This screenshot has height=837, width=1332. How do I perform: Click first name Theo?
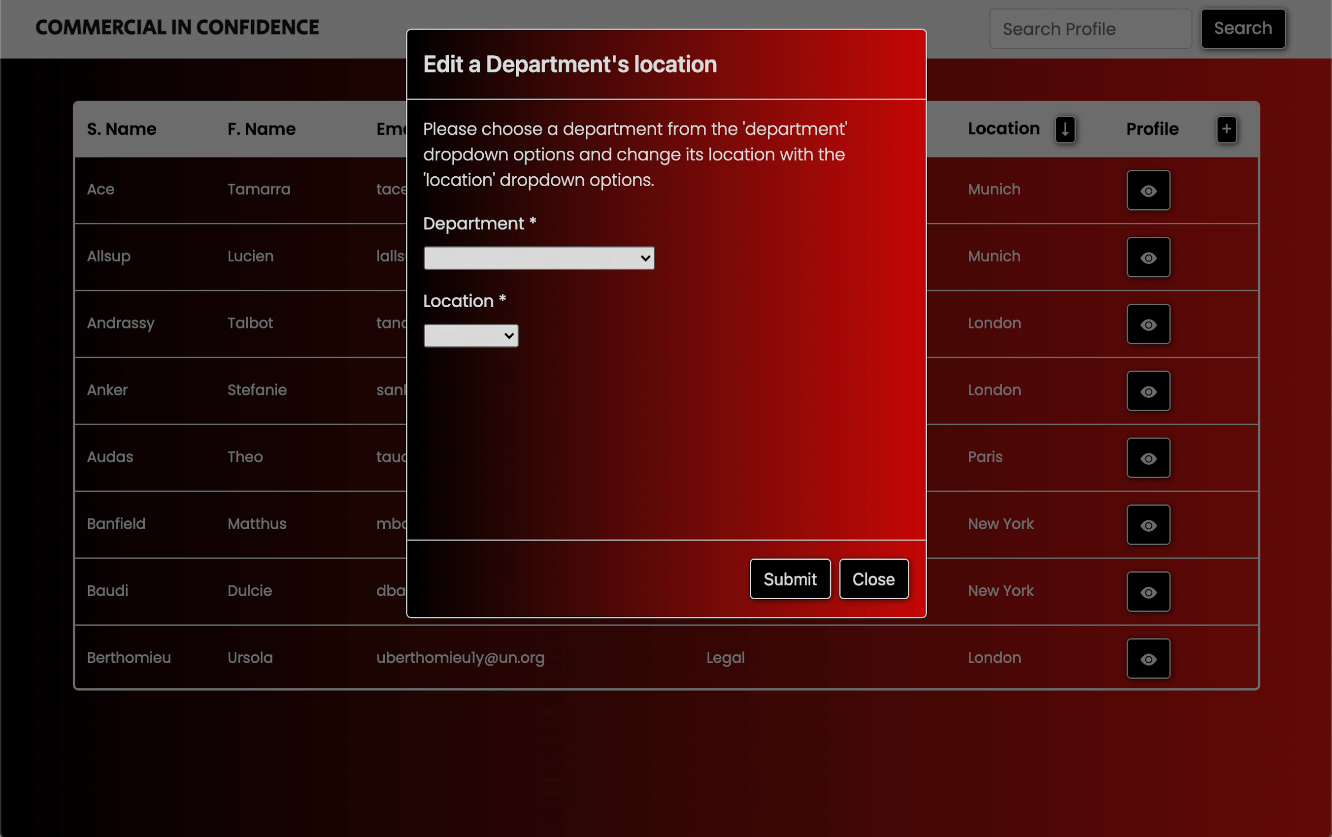245,456
